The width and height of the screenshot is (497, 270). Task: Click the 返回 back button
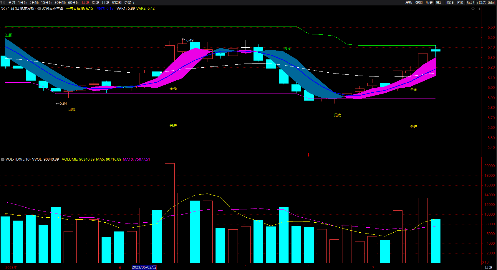click(491, 2)
